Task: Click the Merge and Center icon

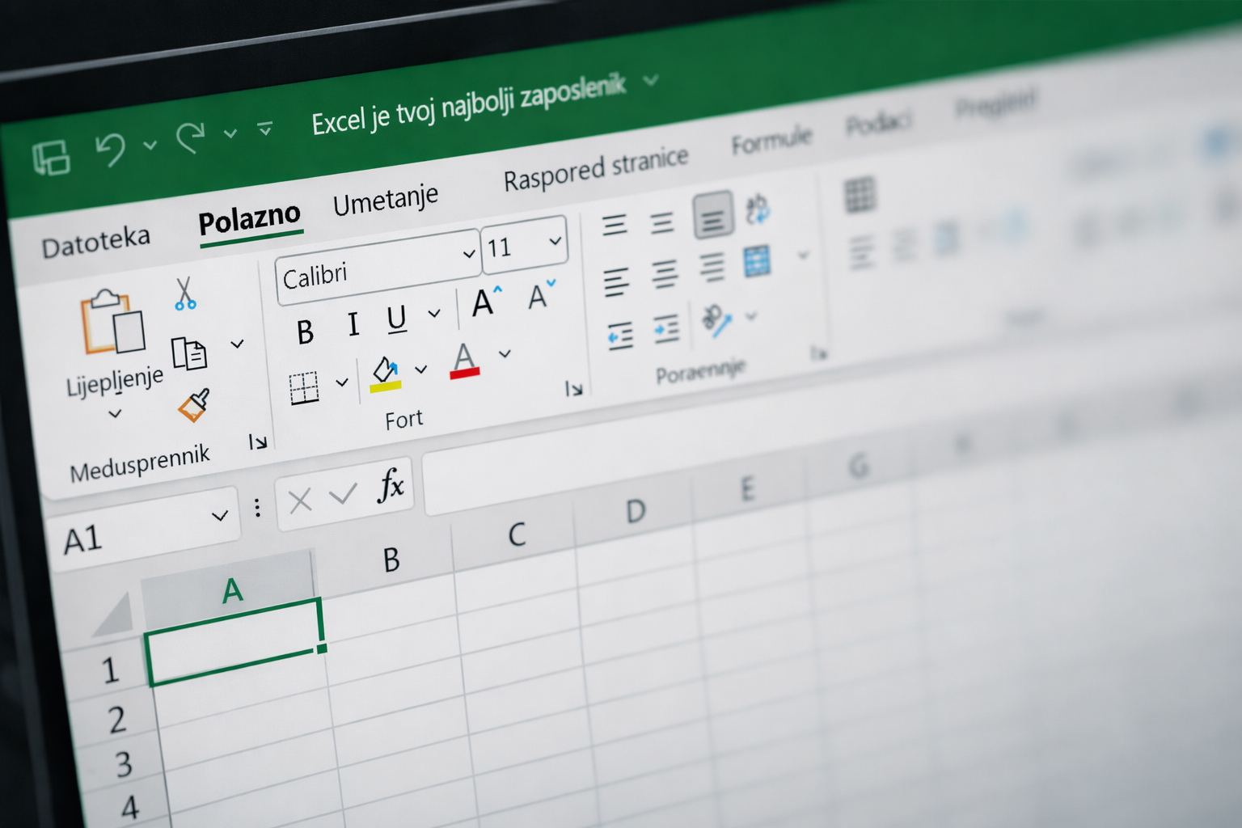Action: click(758, 261)
